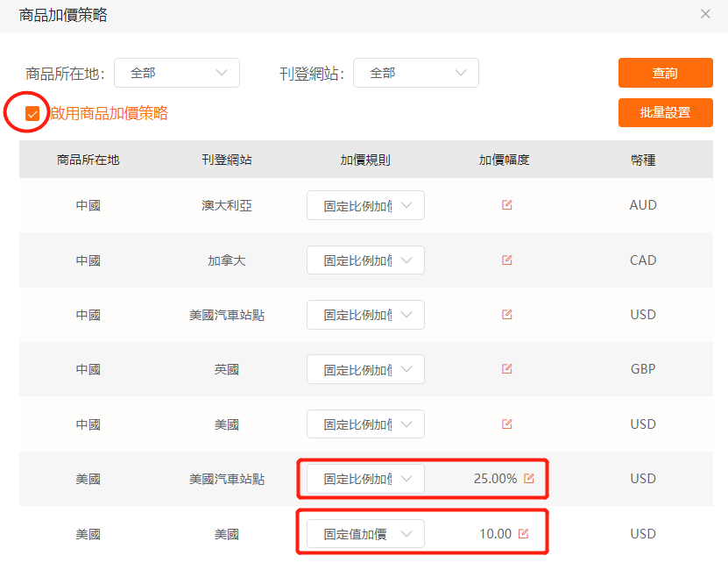Edit markup amount for China–英國 row
728x577 pixels.
506,369
